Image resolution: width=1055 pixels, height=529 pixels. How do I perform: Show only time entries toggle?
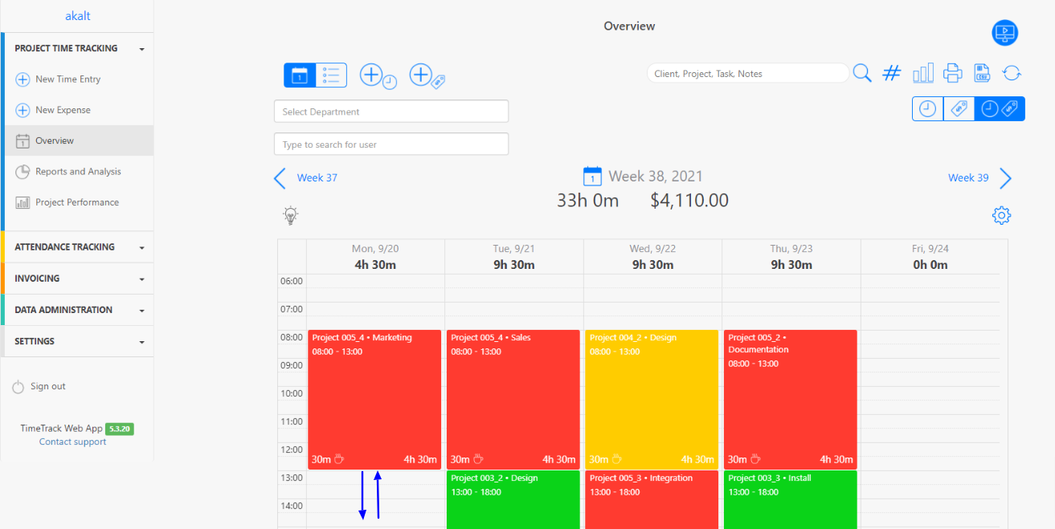(x=927, y=109)
